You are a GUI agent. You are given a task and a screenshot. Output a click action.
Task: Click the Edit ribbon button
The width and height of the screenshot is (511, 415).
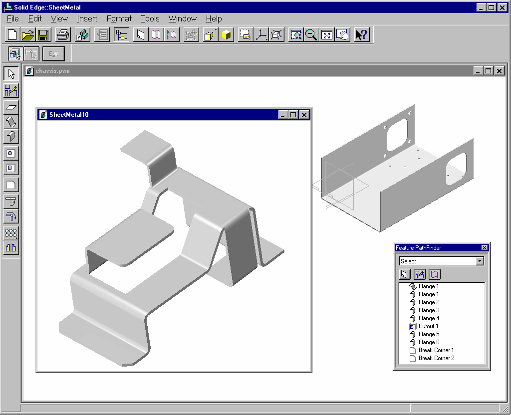pos(53,54)
